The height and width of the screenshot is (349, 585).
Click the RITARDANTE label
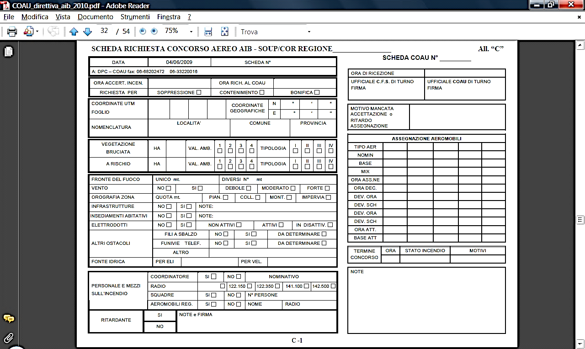point(116,320)
